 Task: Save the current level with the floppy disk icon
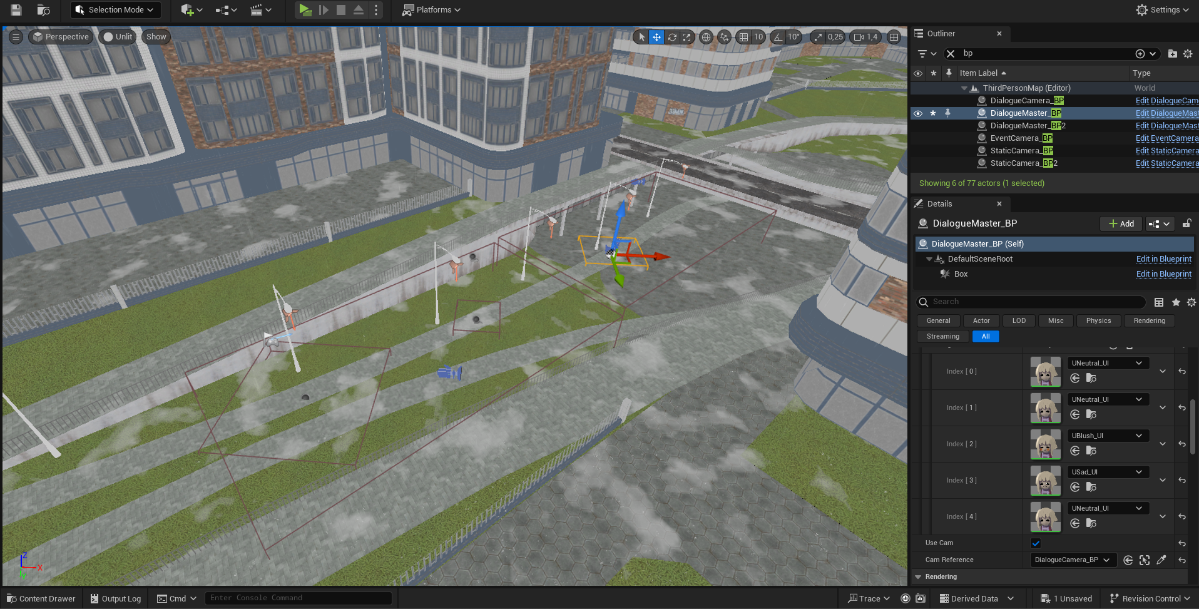[x=16, y=10]
